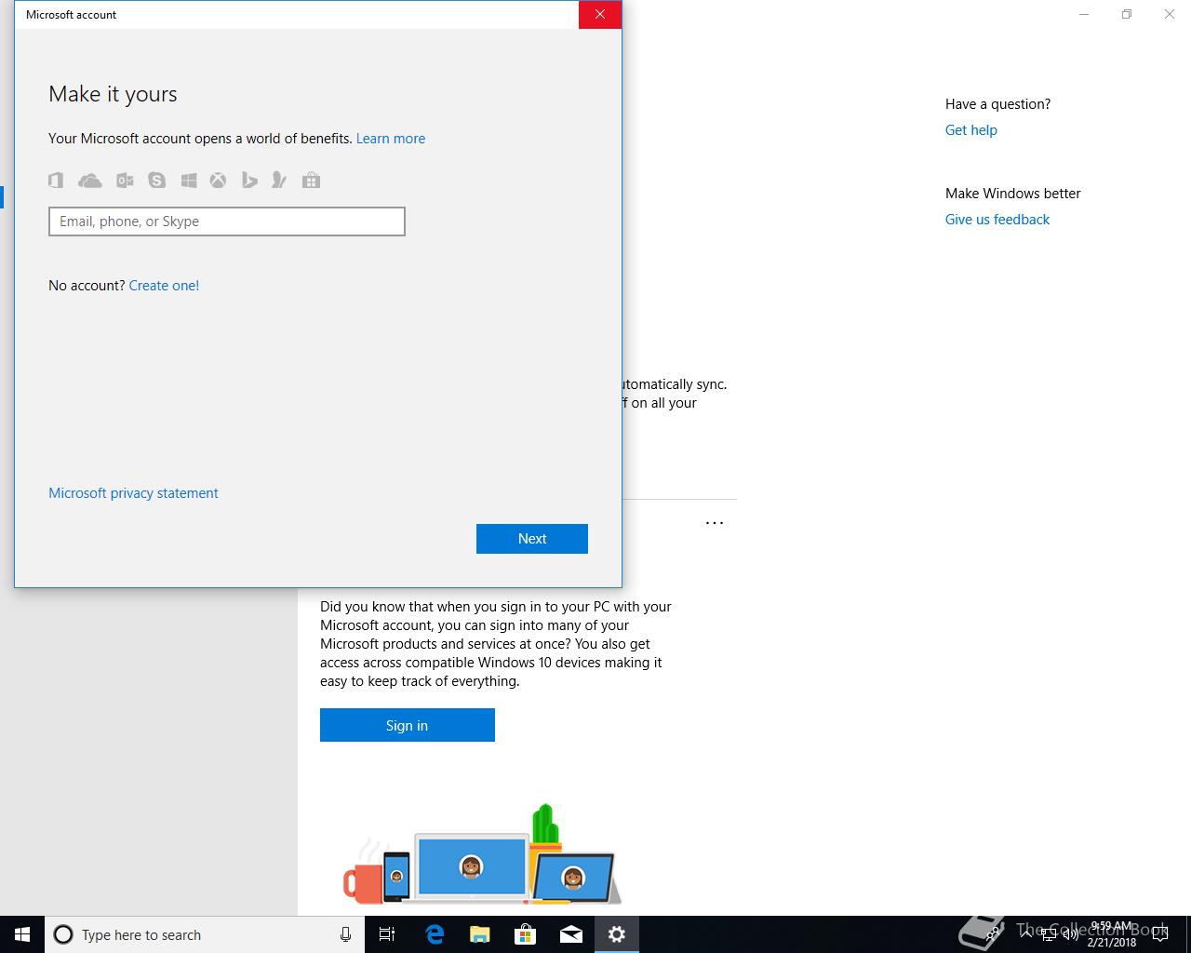Click the Sign in button in Settings
This screenshot has height=953, width=1191.
408,725
